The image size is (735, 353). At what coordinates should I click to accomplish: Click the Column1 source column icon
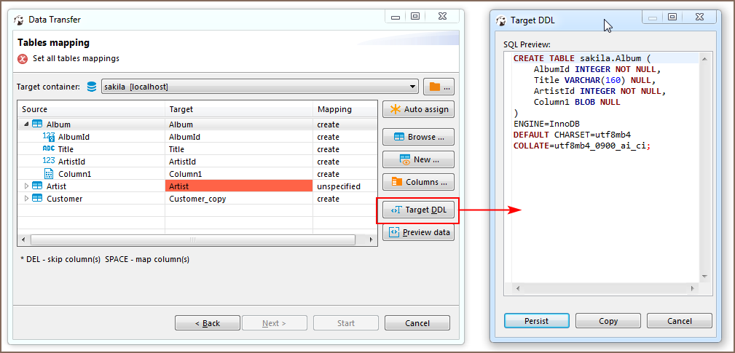[x=49, y=174]
